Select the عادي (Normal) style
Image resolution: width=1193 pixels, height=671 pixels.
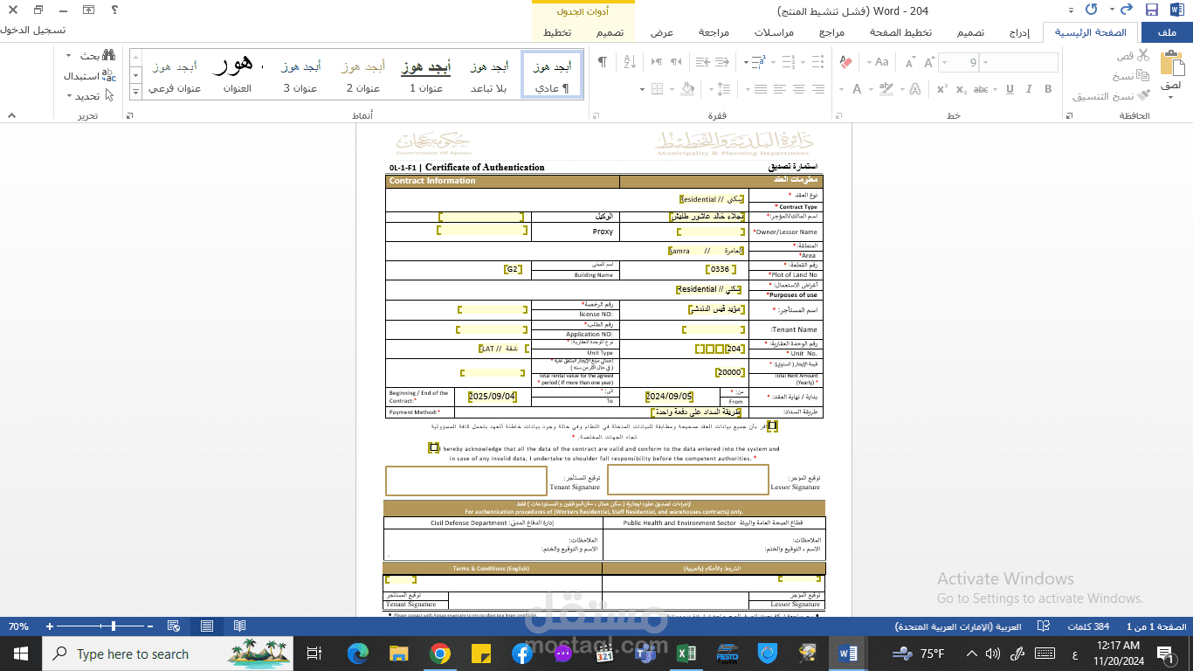pos(552,74)
